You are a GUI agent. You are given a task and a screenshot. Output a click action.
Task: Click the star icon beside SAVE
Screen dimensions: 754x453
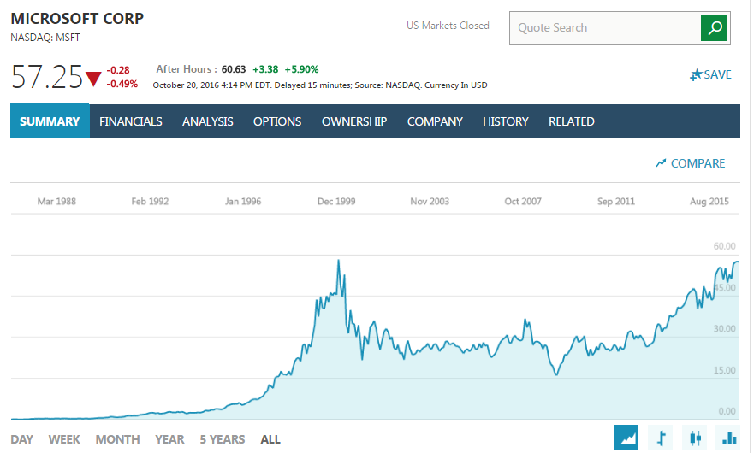[696, 75]
